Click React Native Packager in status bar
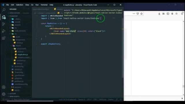The image size is (185, 104). click(21, 99)
